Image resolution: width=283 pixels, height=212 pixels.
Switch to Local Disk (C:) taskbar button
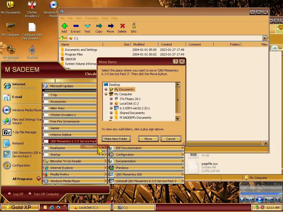pyautogui.click(x=90, y=208)
